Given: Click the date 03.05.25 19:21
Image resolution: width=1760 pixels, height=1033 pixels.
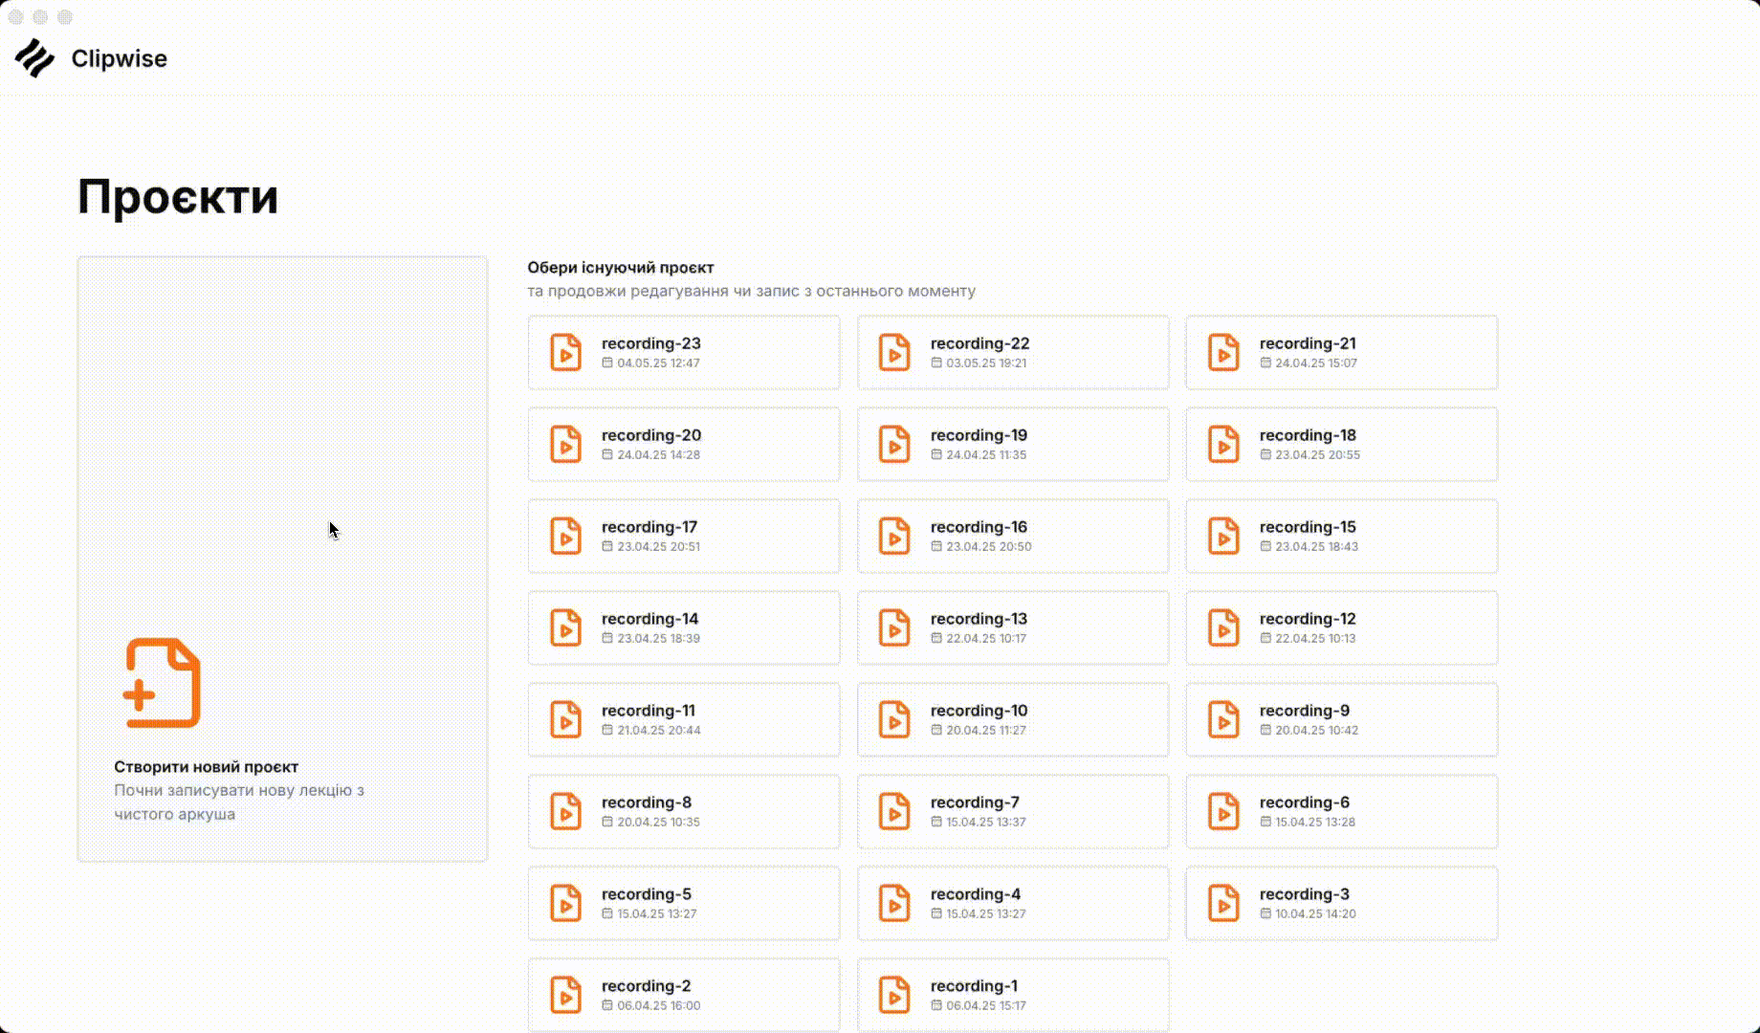Looking at the screenshot, I should coord(986,363).
